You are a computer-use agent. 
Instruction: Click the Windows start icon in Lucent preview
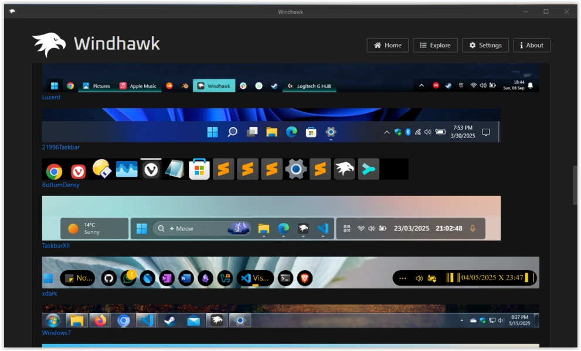pyautogui.click(x=55, y=86)
